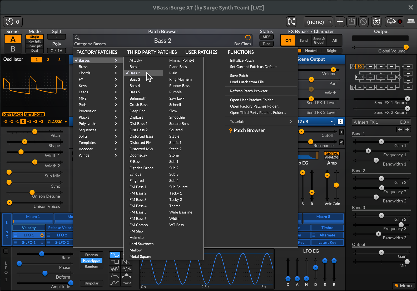Click the red record indicator button

coord(400,22)
